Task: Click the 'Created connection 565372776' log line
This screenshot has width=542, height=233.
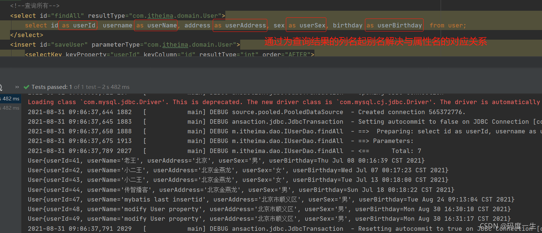Action: click(246, 112)
